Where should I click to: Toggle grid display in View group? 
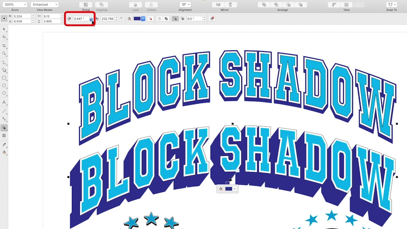click(346, 4)
